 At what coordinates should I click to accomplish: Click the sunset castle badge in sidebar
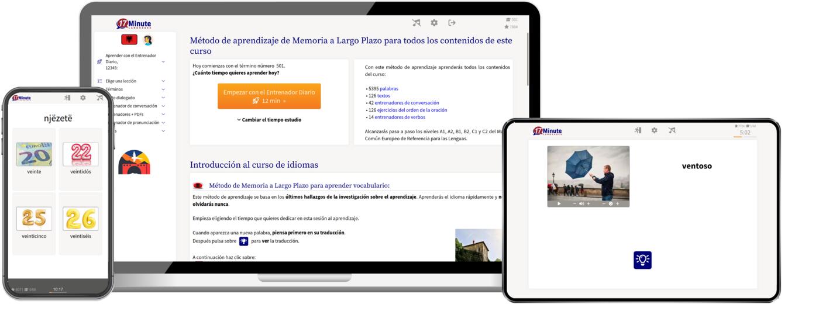point(134,162)
